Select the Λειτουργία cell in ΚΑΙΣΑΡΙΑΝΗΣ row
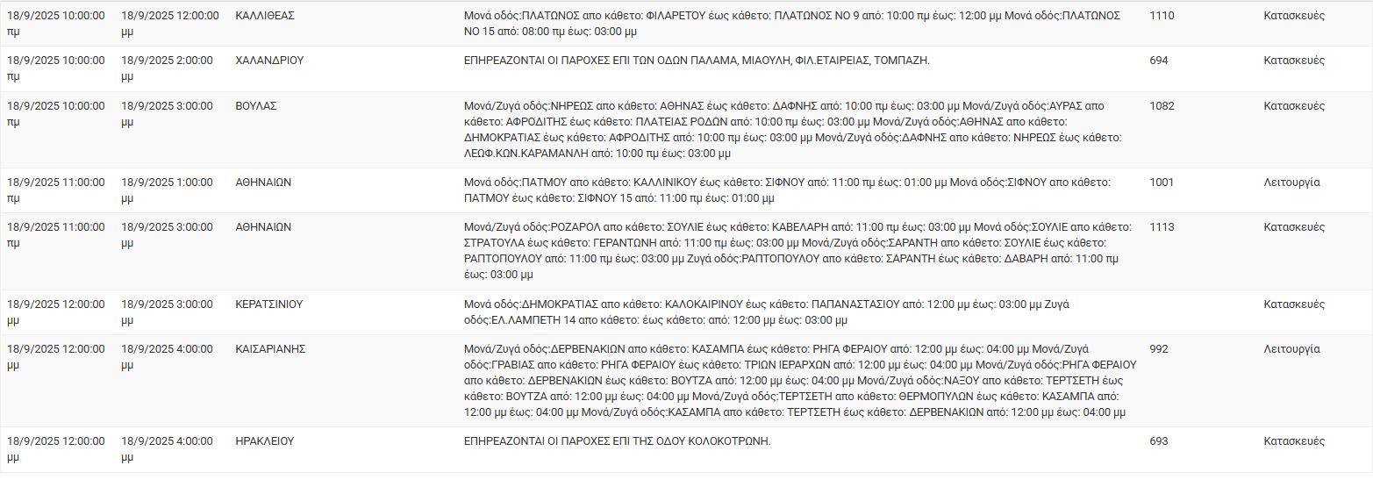 (1291, 348)
